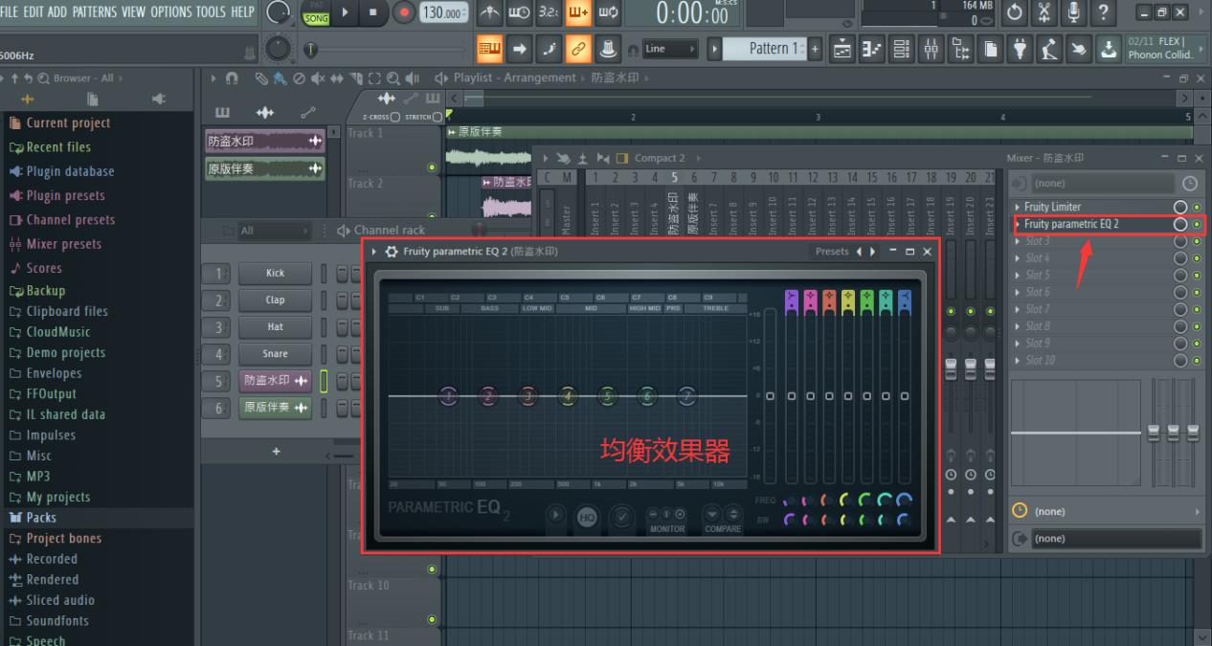The height and width of the screenshot is (646, 1212).
Task: Open the channel filter dropdown showing All
Action: (271, 230)
